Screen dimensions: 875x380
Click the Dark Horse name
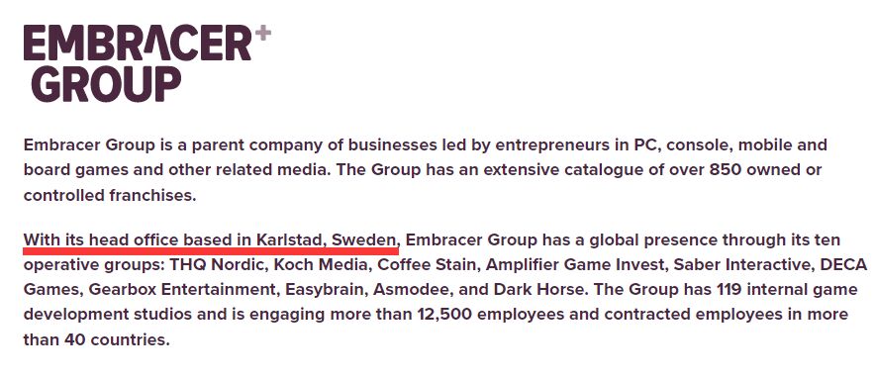pyautogui.click(x=541, y=290)
